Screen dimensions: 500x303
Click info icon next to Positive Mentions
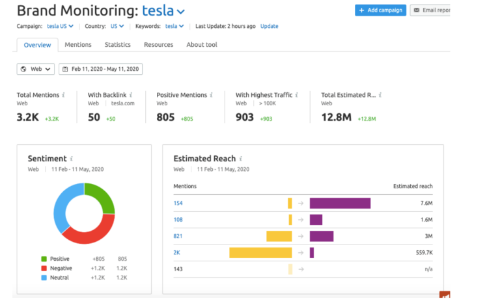click(211, 95)
